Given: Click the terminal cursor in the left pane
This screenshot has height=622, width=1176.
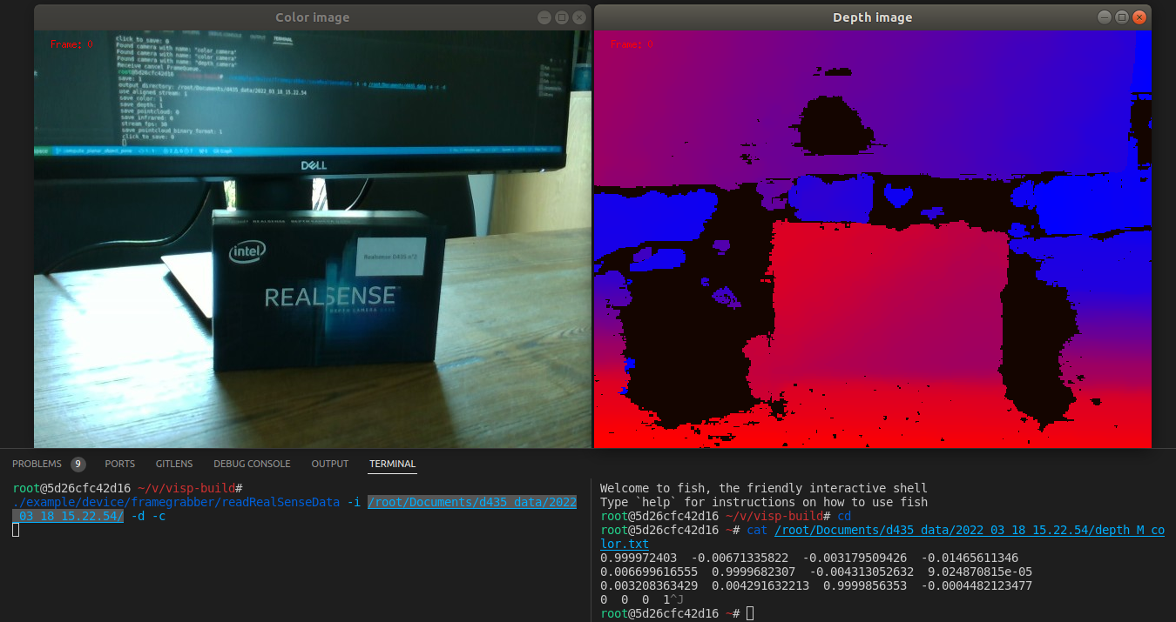Looking at the screenshot, I should (x=15, y=529).
